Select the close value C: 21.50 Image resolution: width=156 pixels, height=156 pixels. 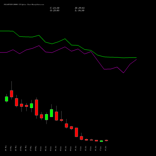[55, 8]
